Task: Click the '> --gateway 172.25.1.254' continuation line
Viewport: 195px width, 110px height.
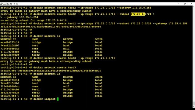Action: pyautogui.click(x=19, y=17)
